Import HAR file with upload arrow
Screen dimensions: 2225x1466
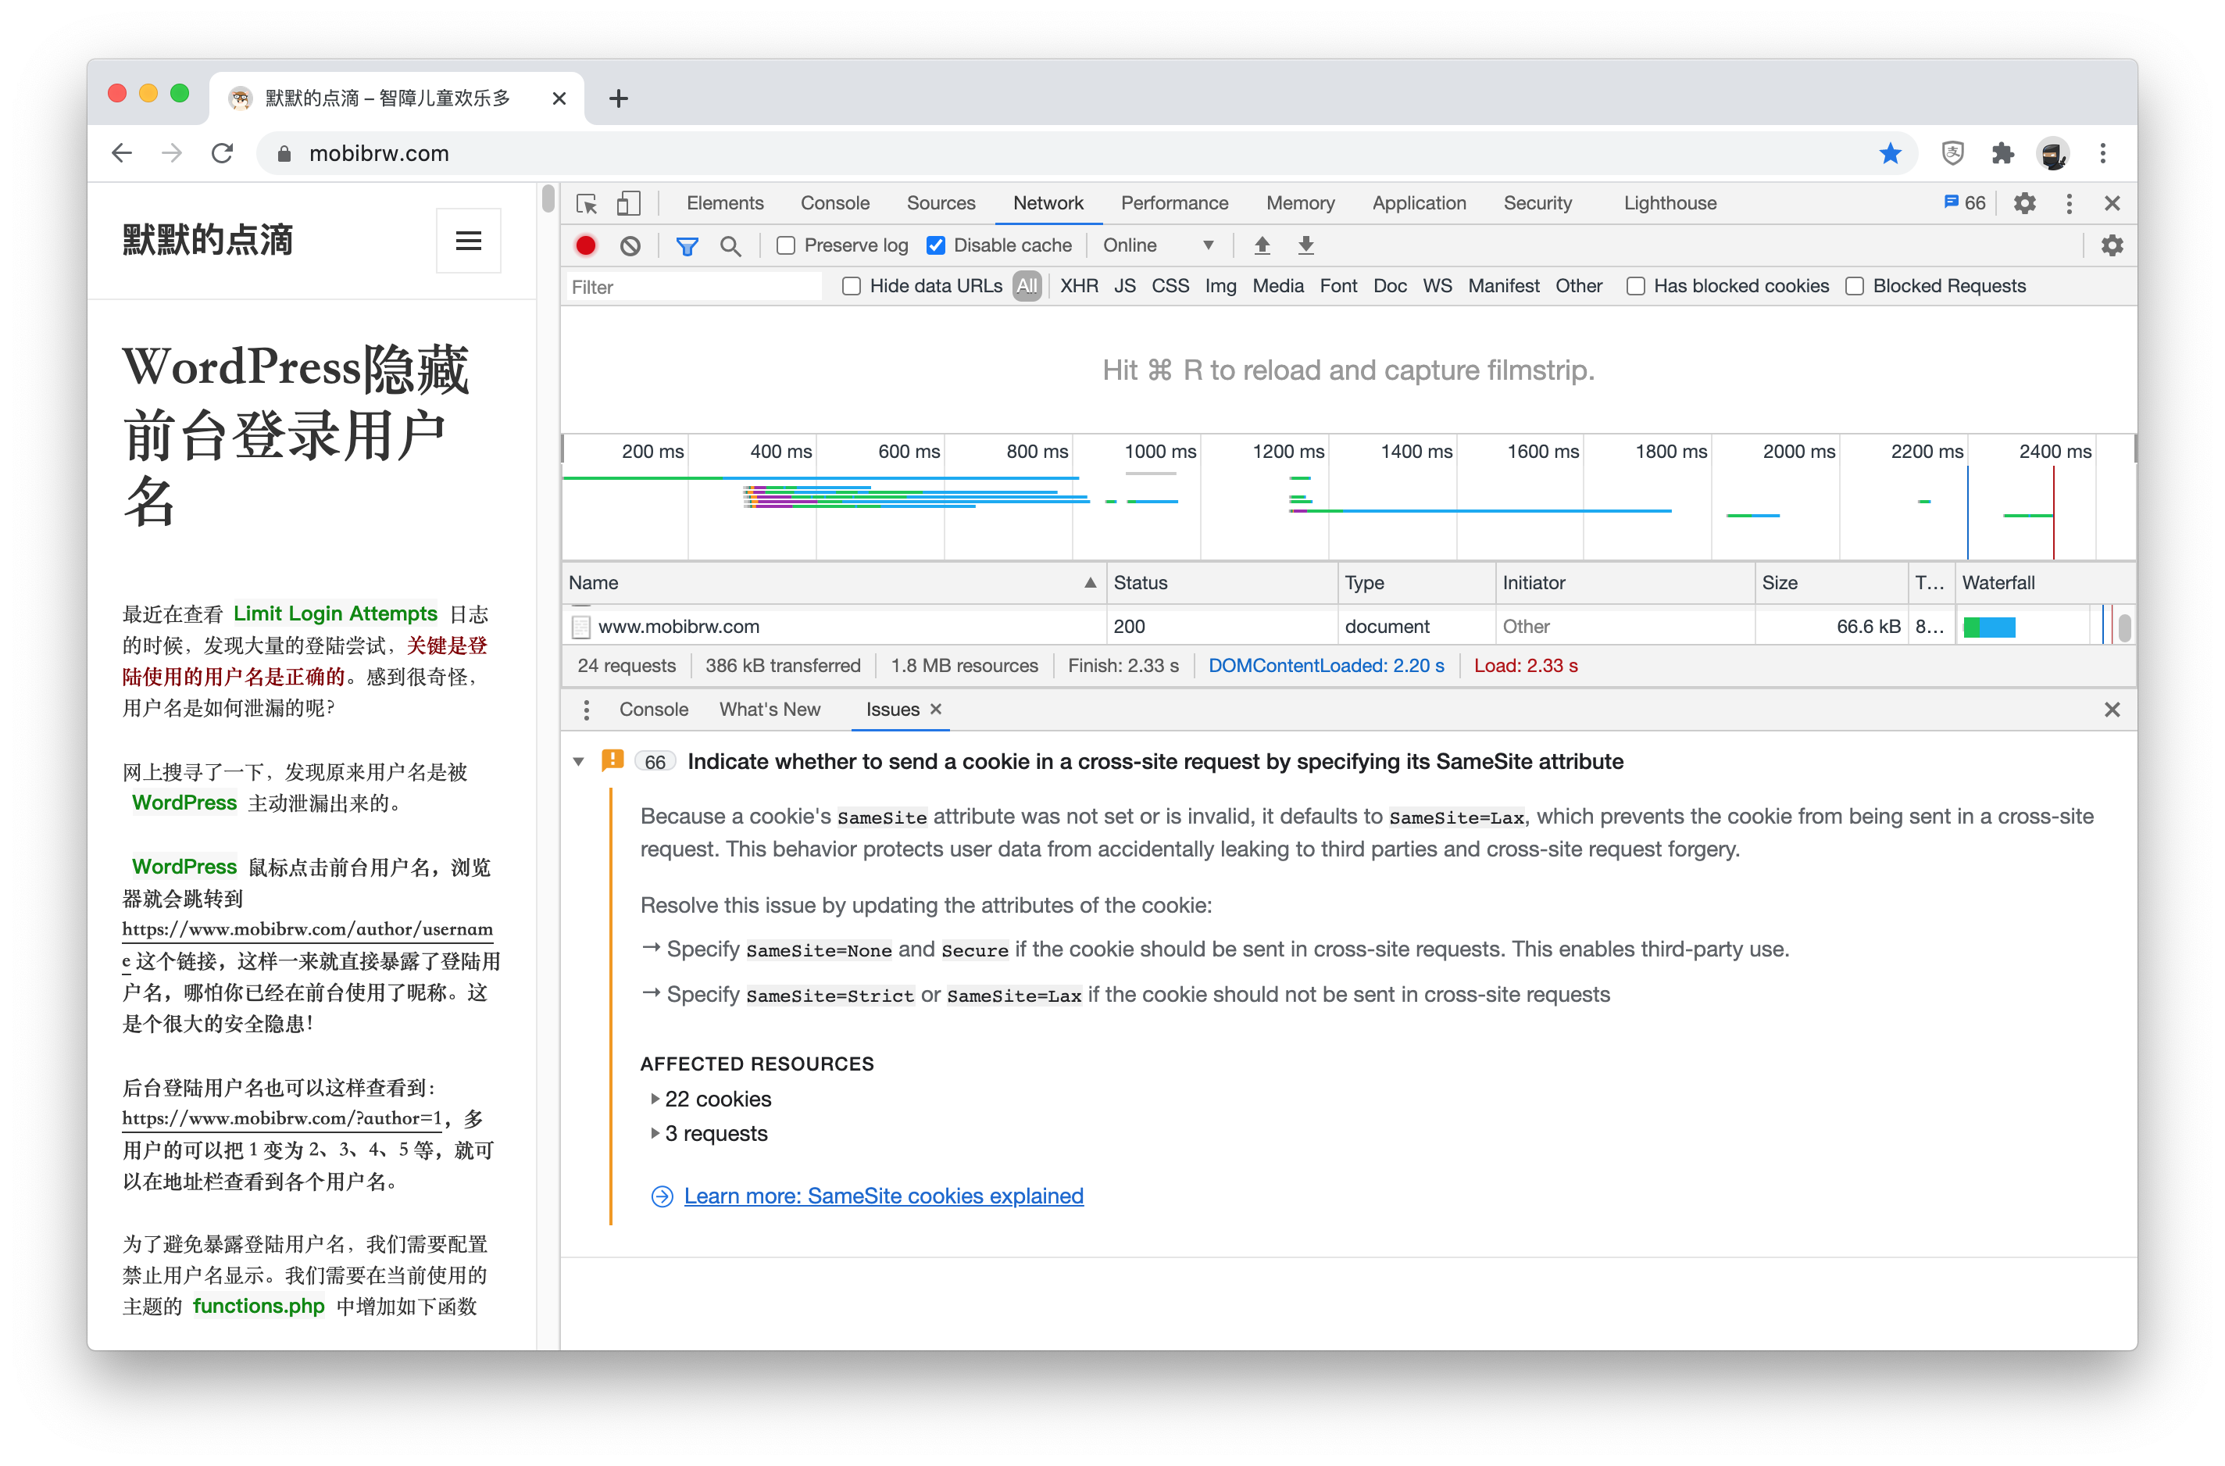coord(1261,245)
